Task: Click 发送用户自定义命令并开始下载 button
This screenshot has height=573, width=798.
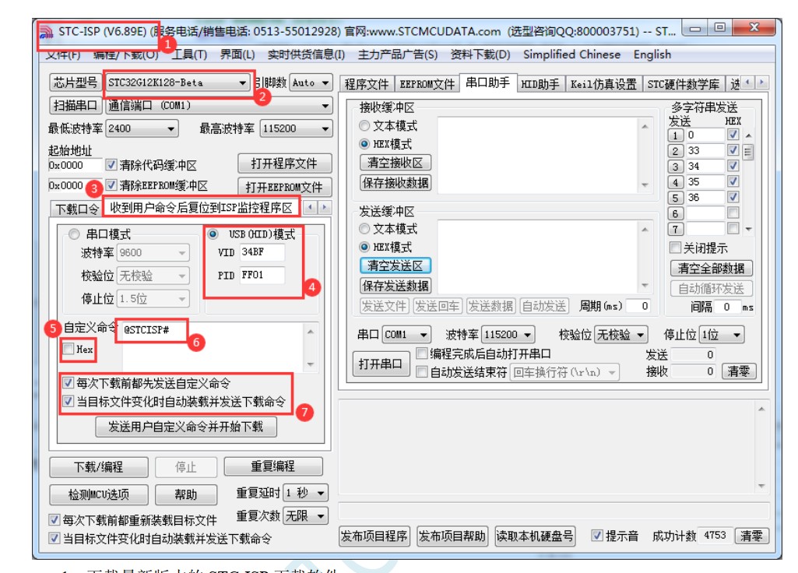Action: [x=186, y=427]
